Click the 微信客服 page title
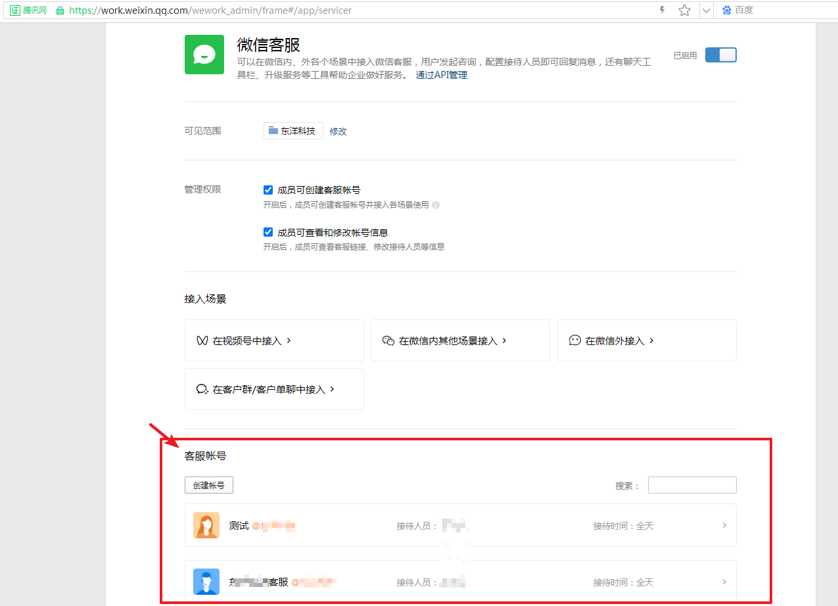Screen dimensions: 838x606 (x=268, y=45)
